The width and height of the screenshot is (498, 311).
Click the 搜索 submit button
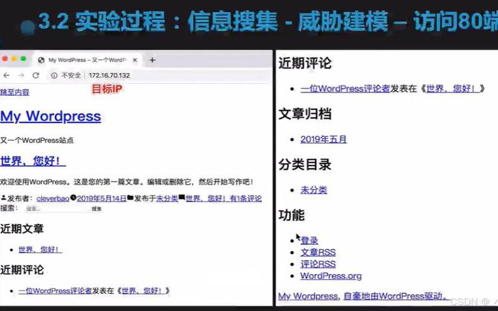pos(96,209)
